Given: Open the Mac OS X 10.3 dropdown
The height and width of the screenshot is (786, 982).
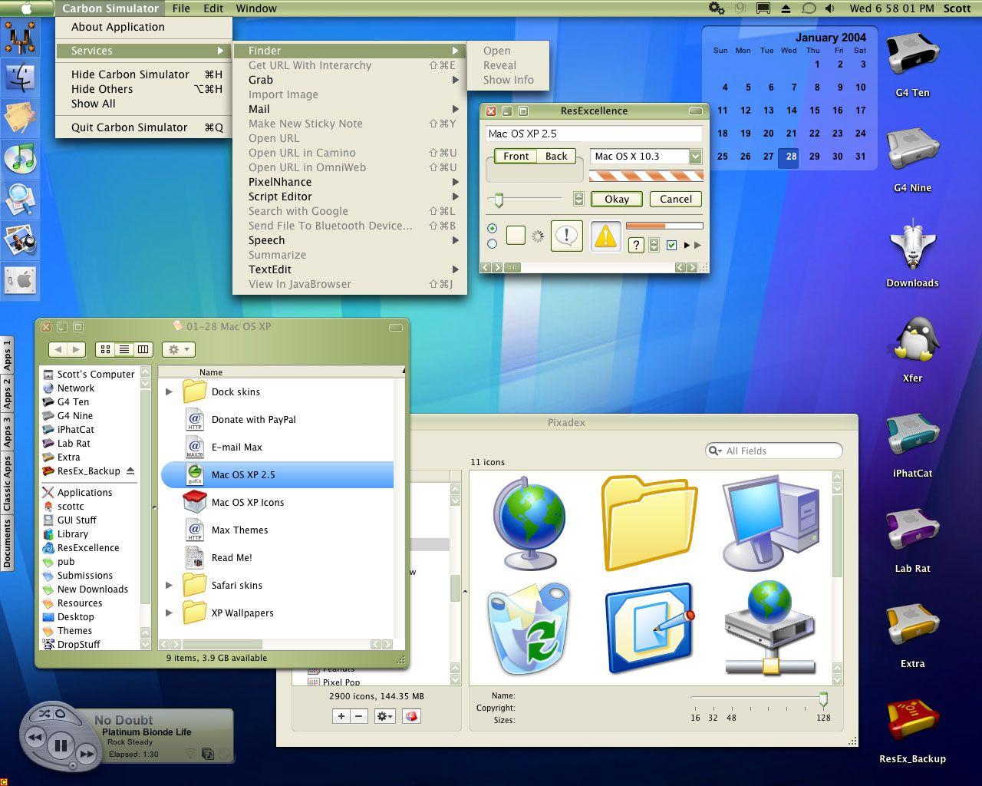Looking at the screenshot, I should [695, 157].
